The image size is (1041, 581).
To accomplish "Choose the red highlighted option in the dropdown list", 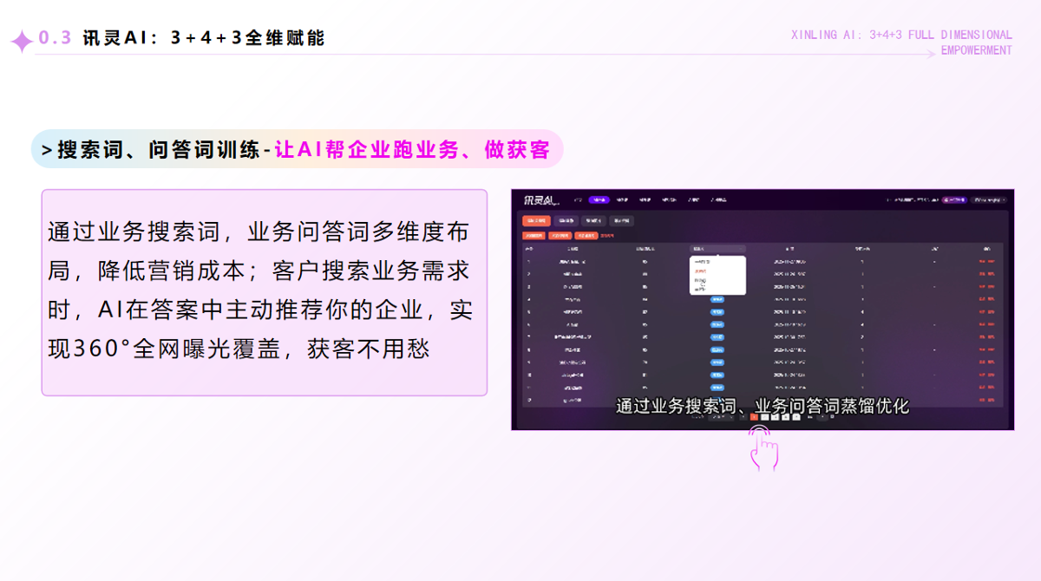I will (x=702, y=271).
